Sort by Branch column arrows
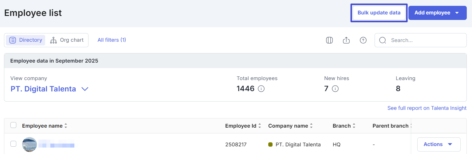Viewport: 472px width, 154px height. [x=354, y=126]
